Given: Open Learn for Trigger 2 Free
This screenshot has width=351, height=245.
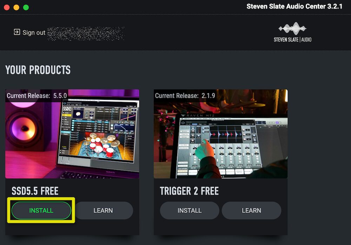Looking at the screenshot, I should coord(251,210).
